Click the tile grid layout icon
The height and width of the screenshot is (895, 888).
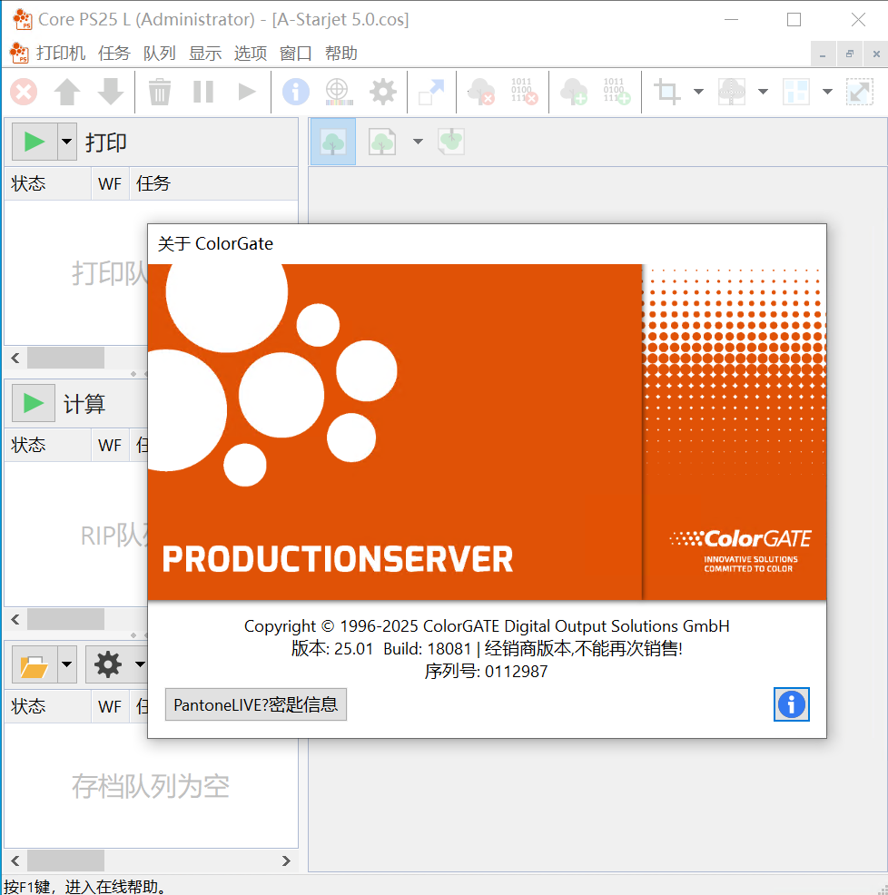(796, 92)
